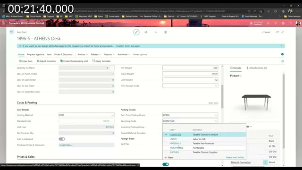Click Apply Template action
The height and width of the screenshot is (170, 302).
(101, 61)
